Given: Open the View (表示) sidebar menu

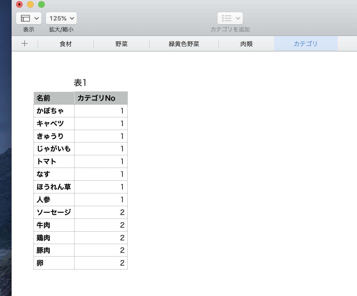Looking at the screenshot, I should coord(29,18).
